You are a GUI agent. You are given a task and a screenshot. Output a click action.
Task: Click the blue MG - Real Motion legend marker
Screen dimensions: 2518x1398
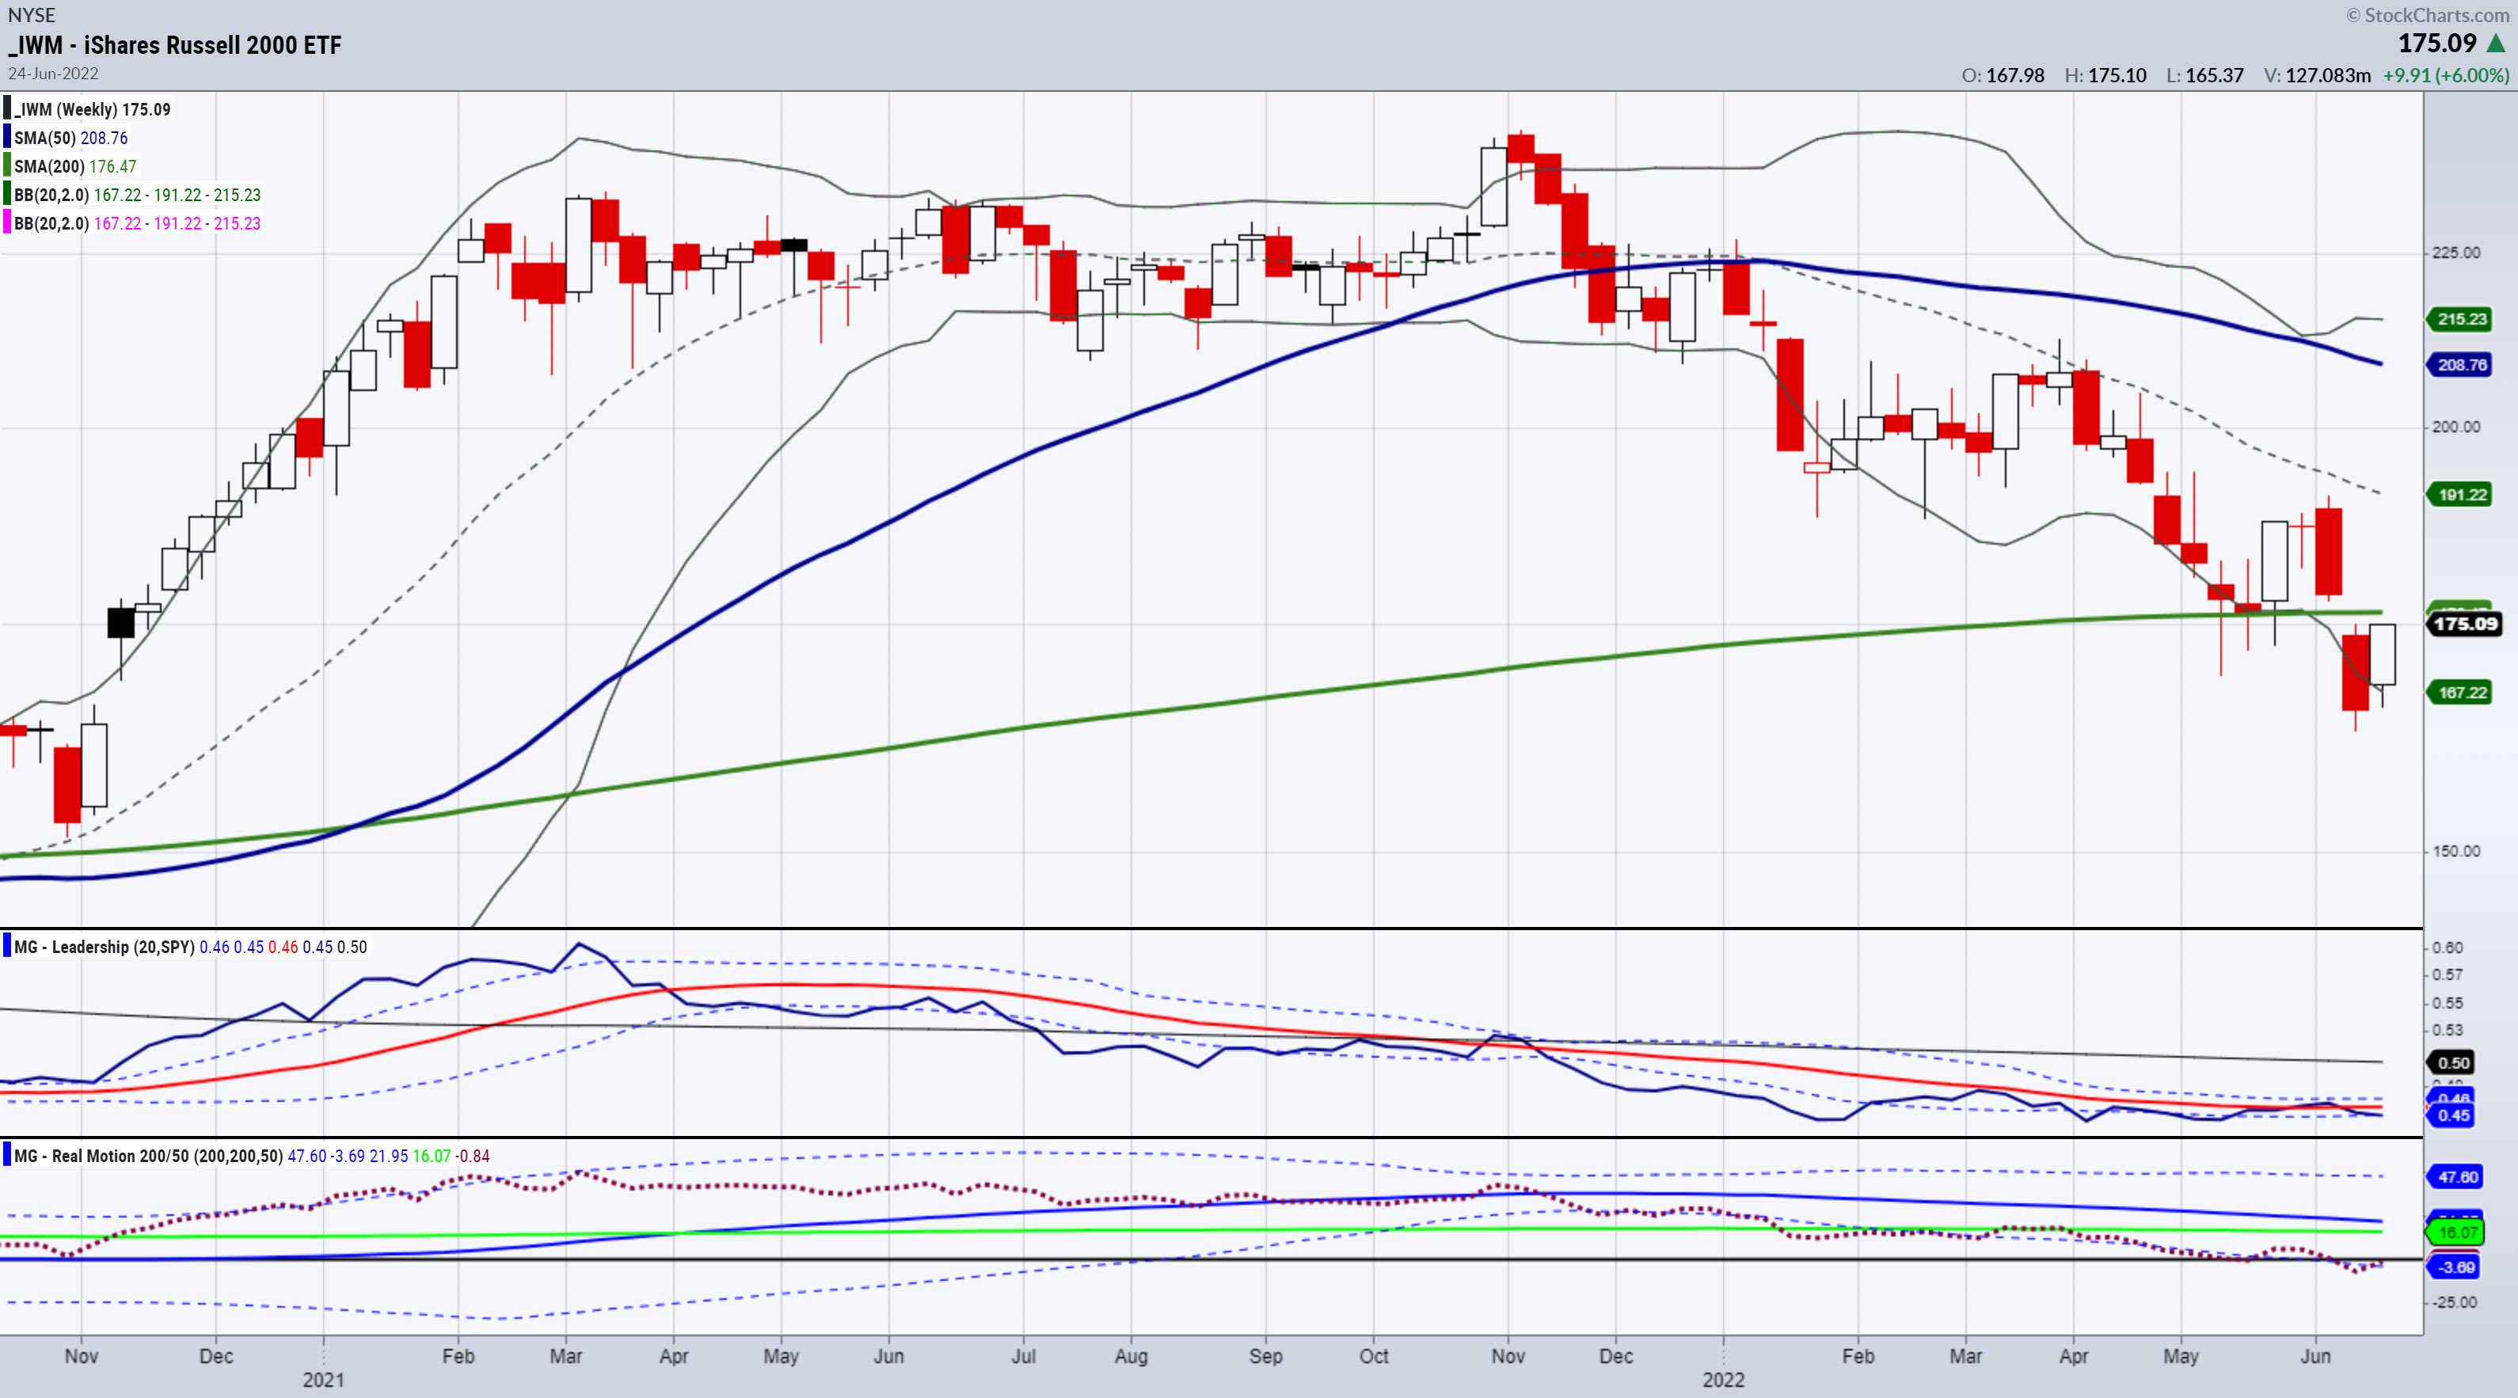[x=7, y=1155]
